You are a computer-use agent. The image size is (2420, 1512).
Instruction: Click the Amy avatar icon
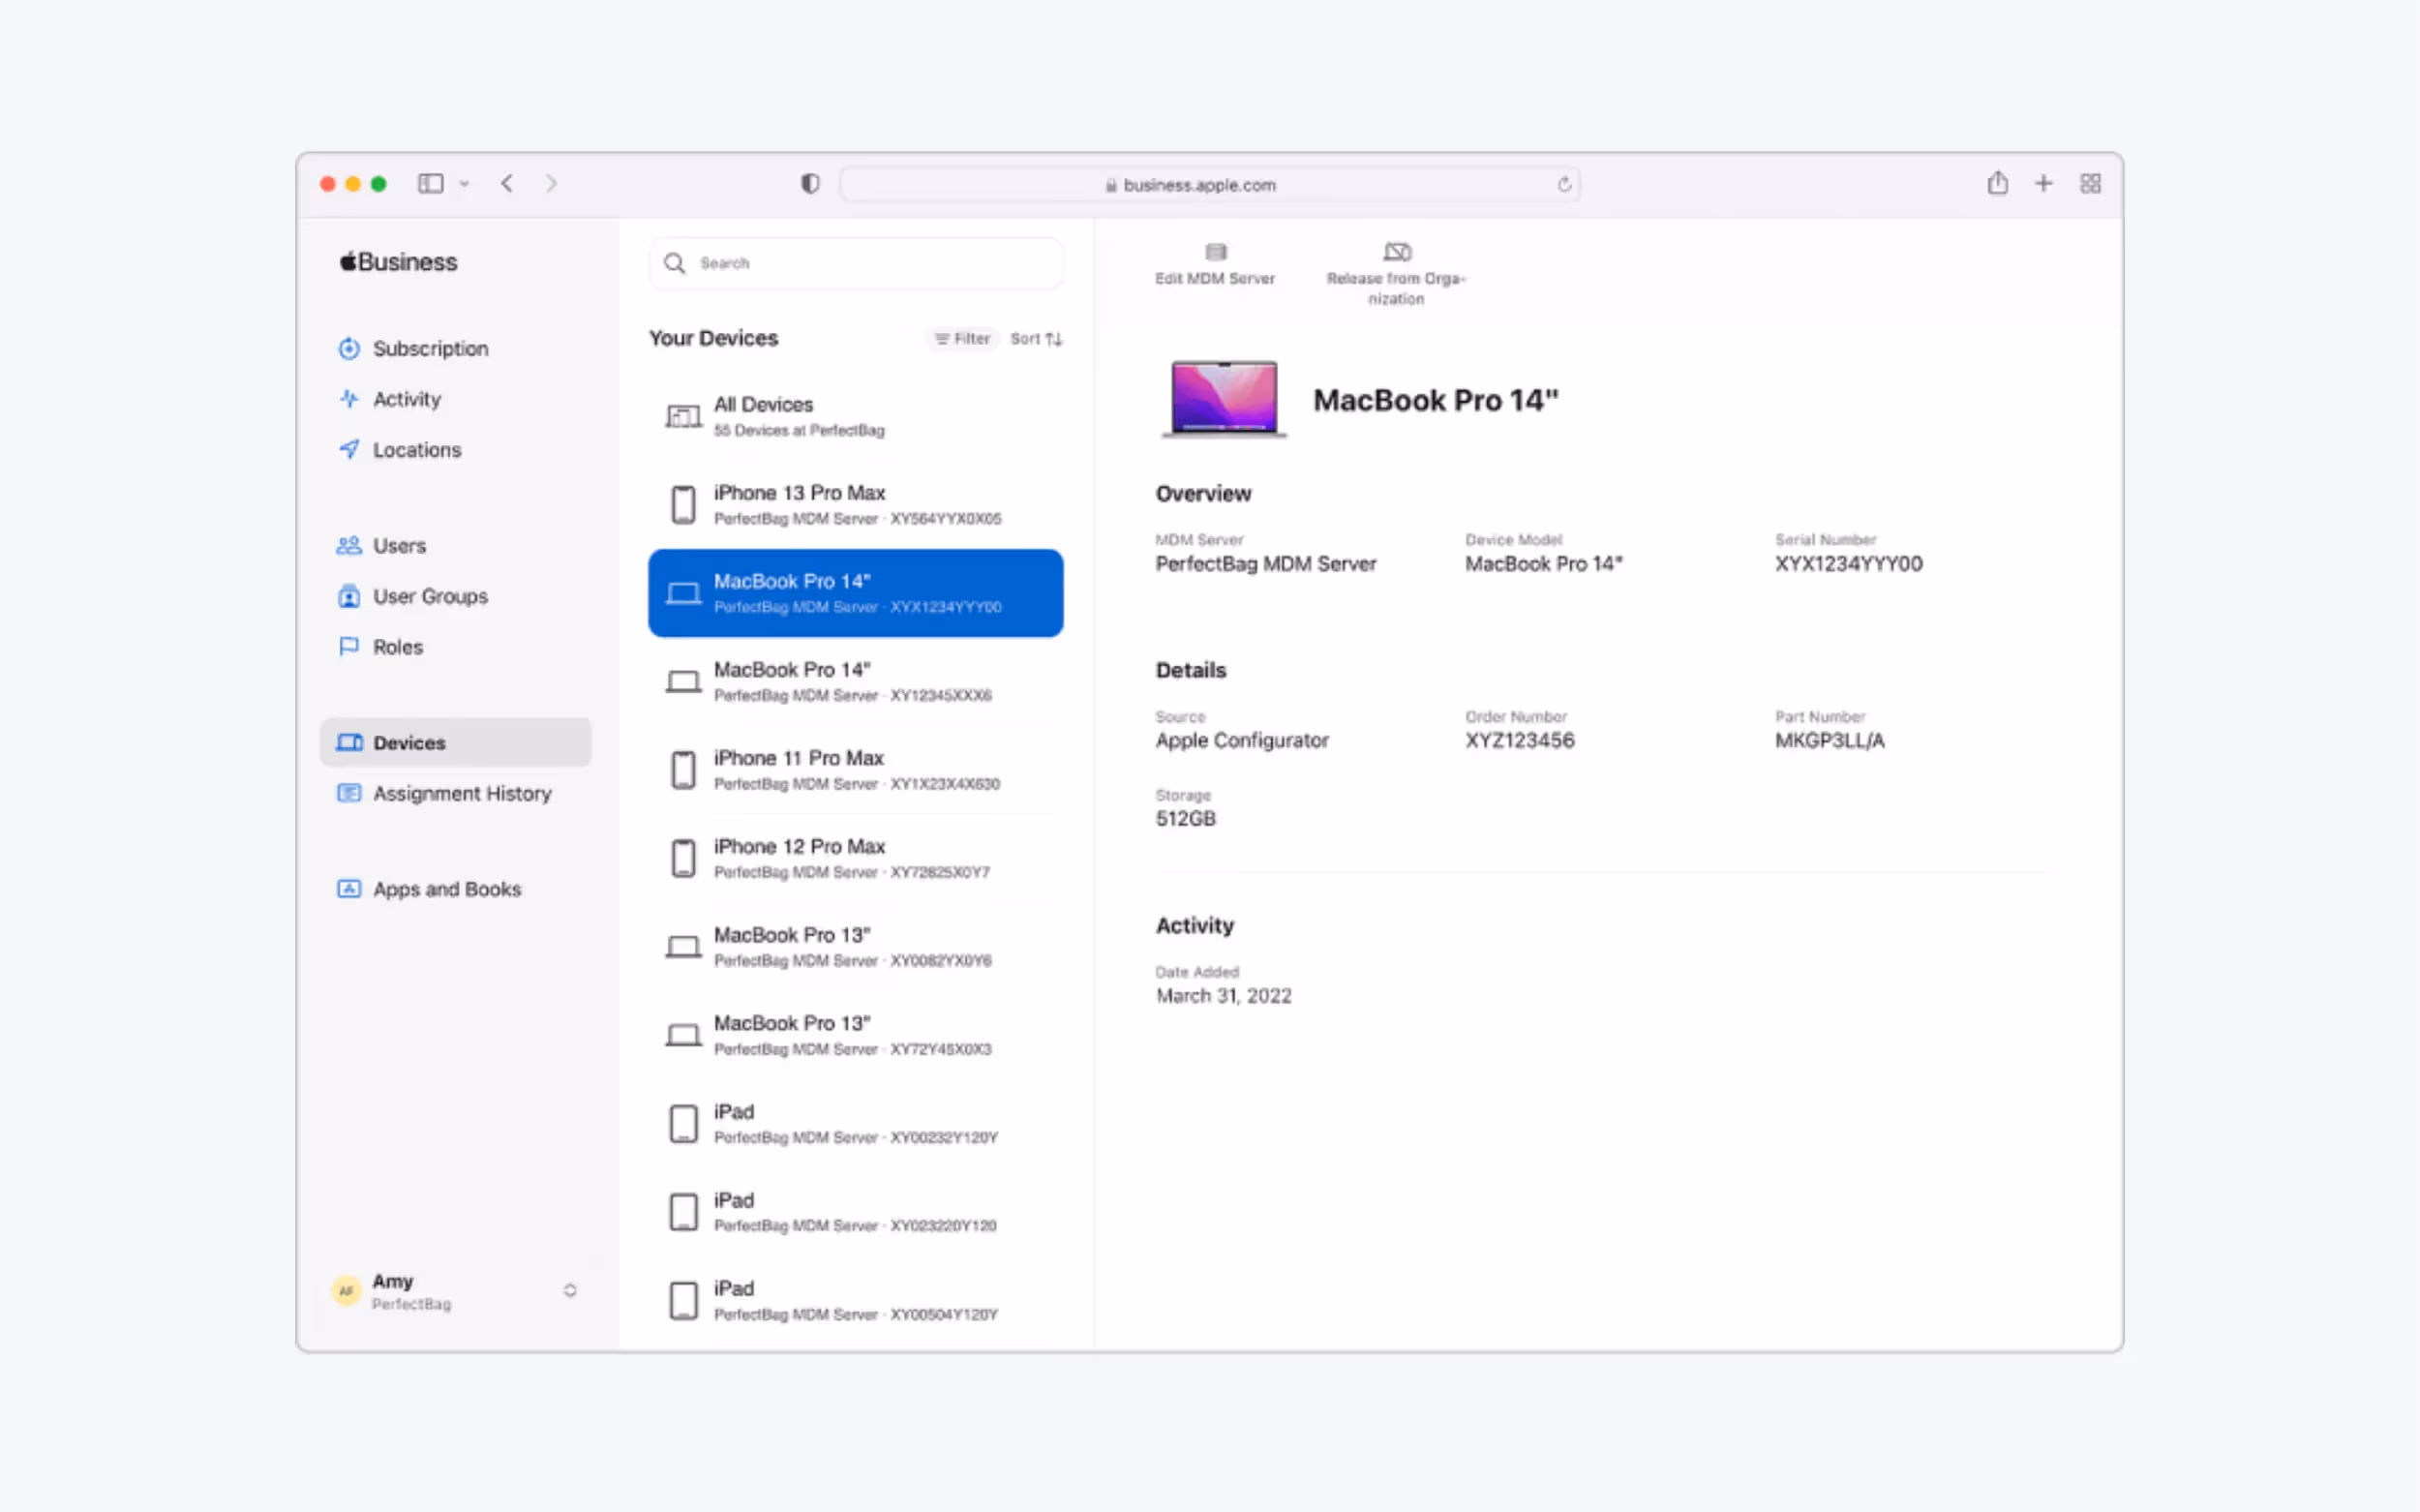pos(346,1291)
